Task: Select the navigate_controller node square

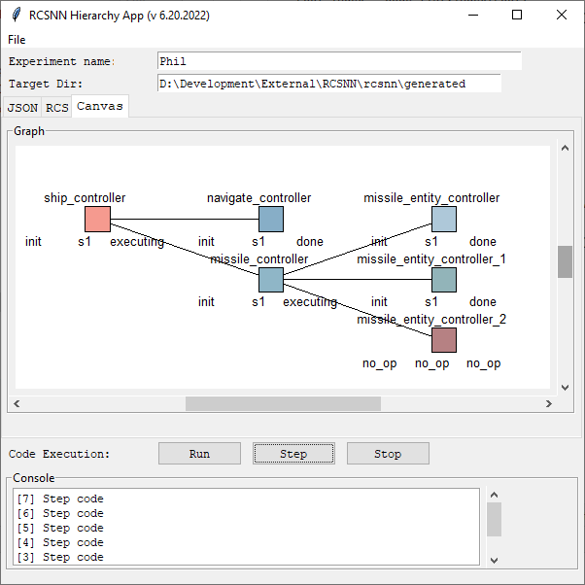Action: 271,219
